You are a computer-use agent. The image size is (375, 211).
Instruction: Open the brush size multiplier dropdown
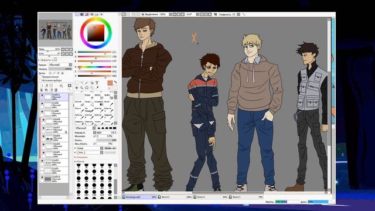click(94, 132)
